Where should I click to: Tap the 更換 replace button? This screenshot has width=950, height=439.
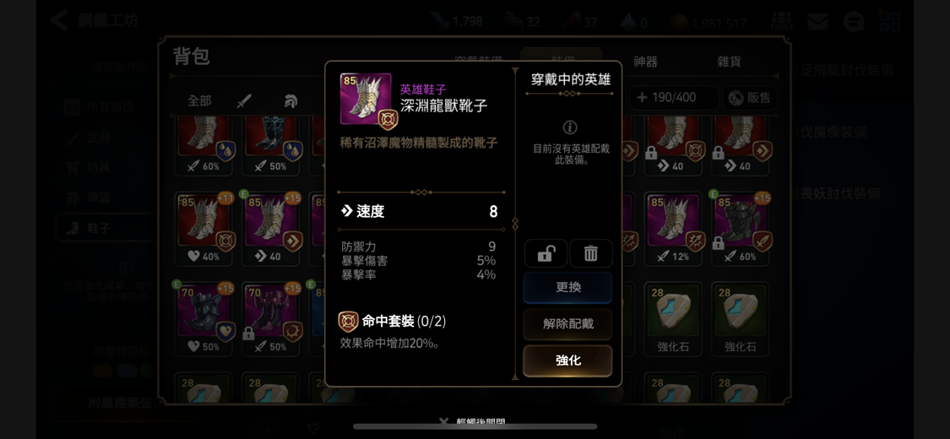point(567,288)
